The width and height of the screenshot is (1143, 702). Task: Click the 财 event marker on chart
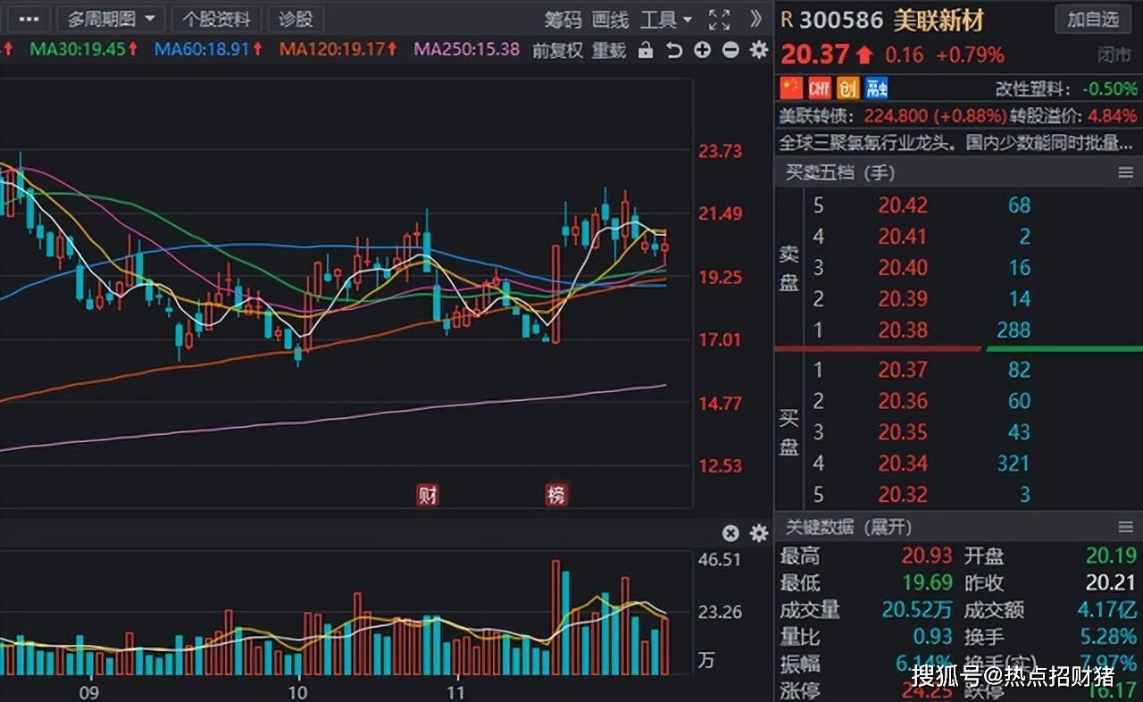[428, 495]
